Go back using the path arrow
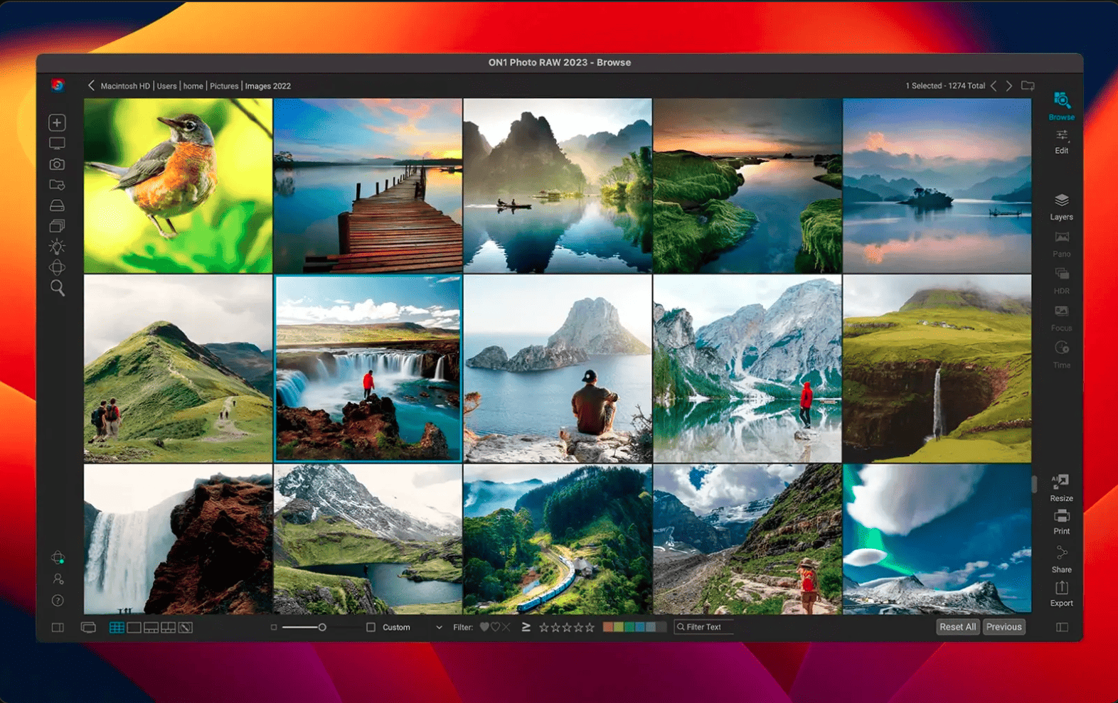The height and width of the screenshot is (703, 1118). coord(91,85)
